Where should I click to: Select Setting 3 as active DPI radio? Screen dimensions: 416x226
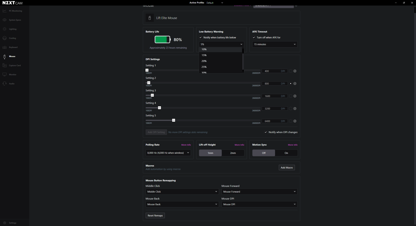[291, 96]
